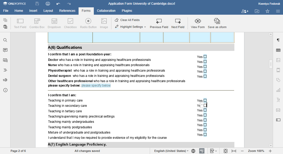Viewport: 283px width, 154px height.
Task: Open Mail Merge settings in right sidebar
Action: point(278,110)
